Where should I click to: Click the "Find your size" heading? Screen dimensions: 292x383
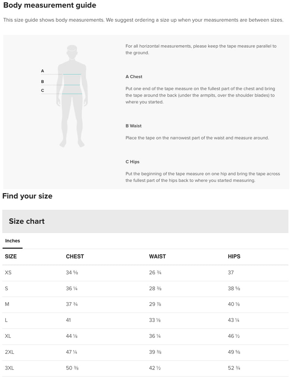point(27,196)
